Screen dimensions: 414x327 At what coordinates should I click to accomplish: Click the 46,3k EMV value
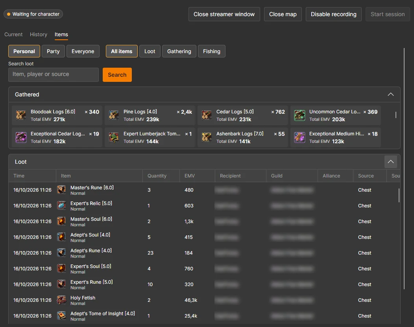point(191,300)
